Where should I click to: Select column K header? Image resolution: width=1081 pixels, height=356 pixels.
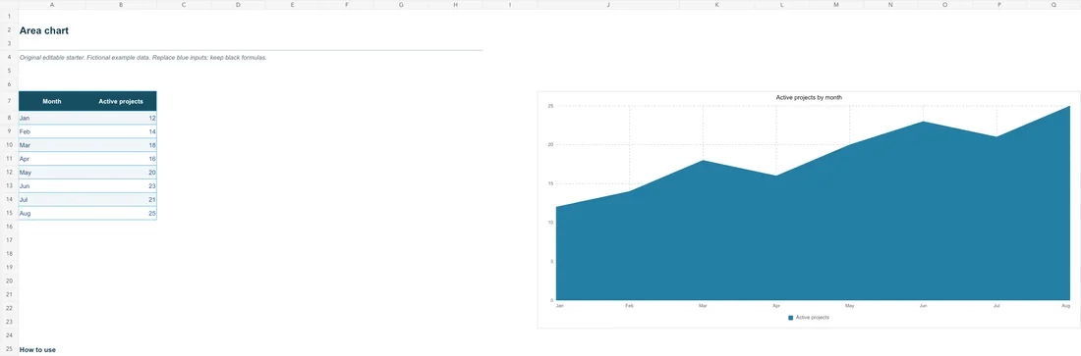pyautogui.click(x=717, y=4)
